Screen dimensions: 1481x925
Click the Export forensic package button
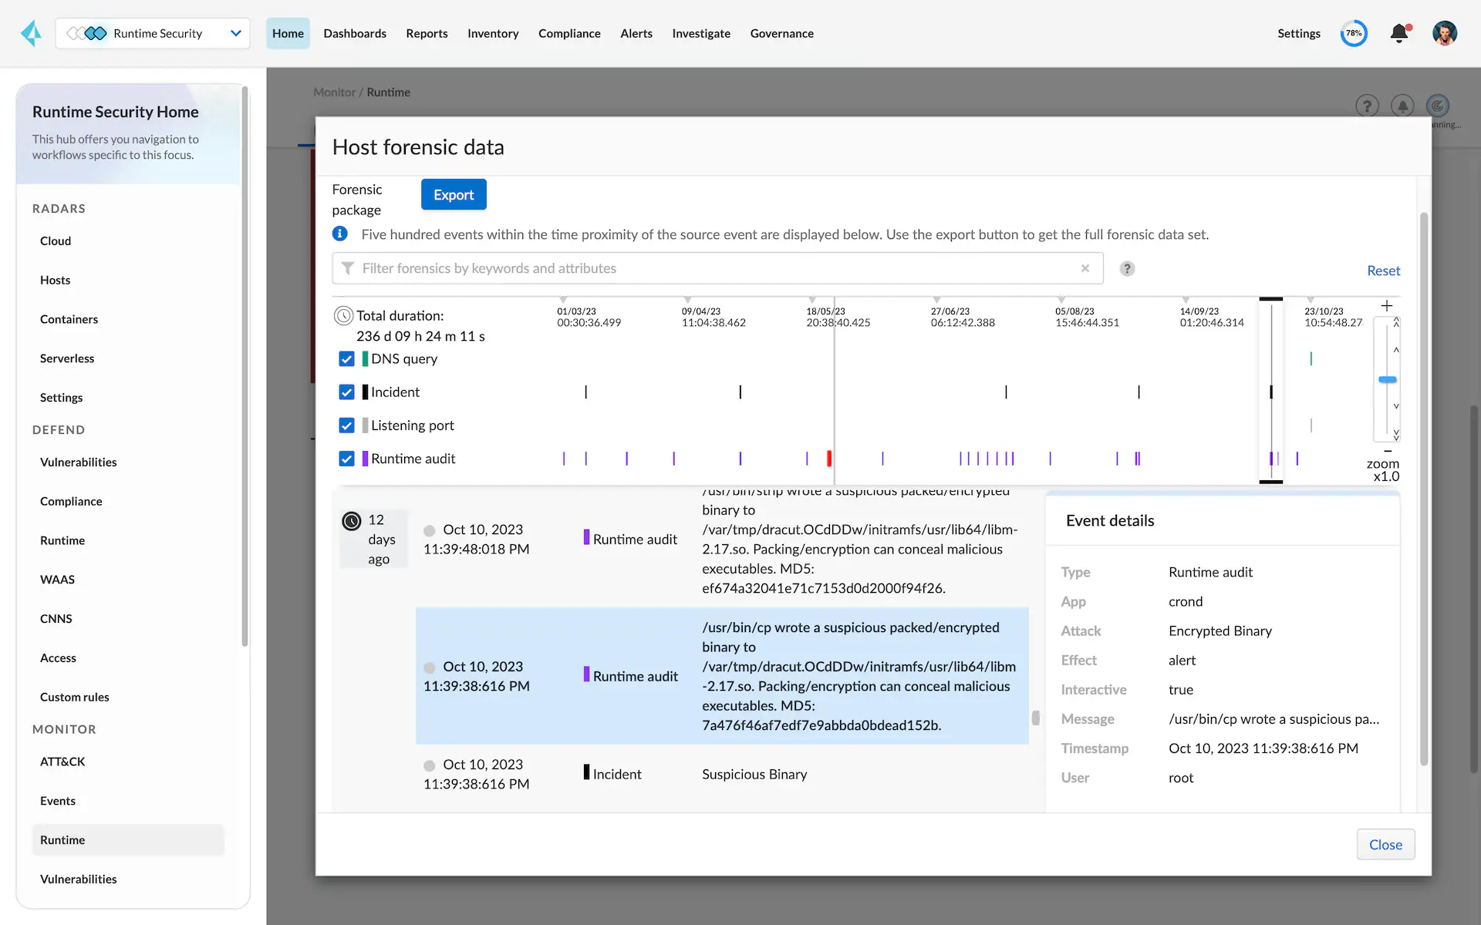tap(453, 195)
